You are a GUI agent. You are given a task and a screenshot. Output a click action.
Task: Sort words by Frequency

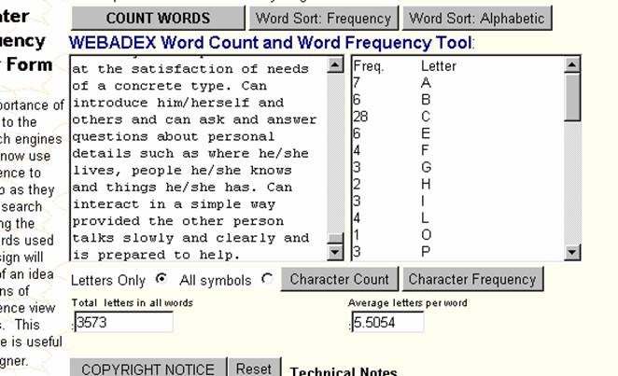[323, 18]
